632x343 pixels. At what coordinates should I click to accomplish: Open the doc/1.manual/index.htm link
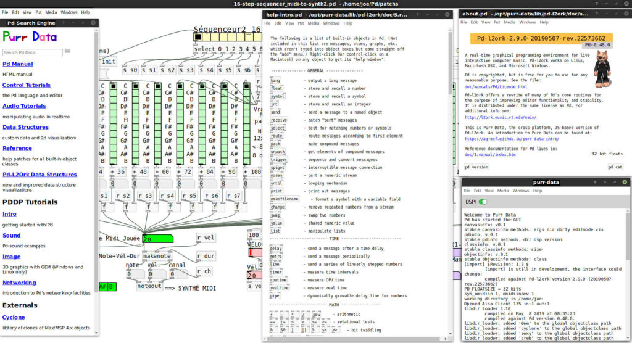pyautogui.click(x=490, y=154)
